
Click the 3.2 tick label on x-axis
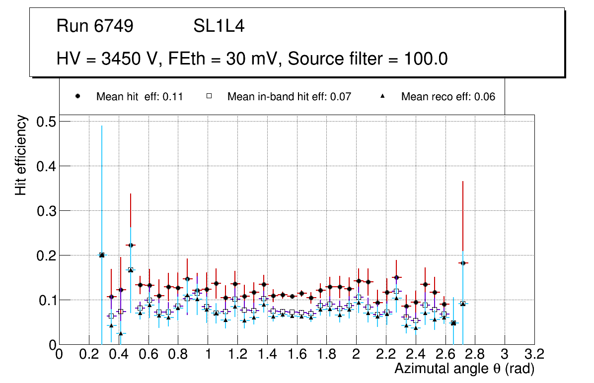click(x=534, y=354)
